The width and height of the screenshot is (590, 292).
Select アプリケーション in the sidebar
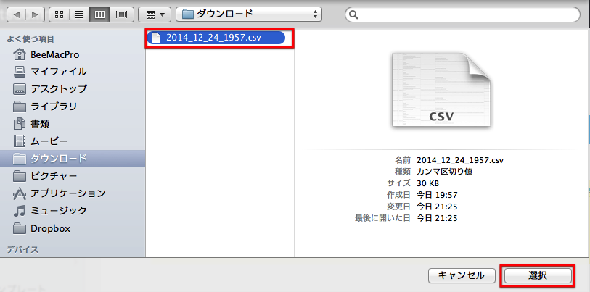[67, 193]
